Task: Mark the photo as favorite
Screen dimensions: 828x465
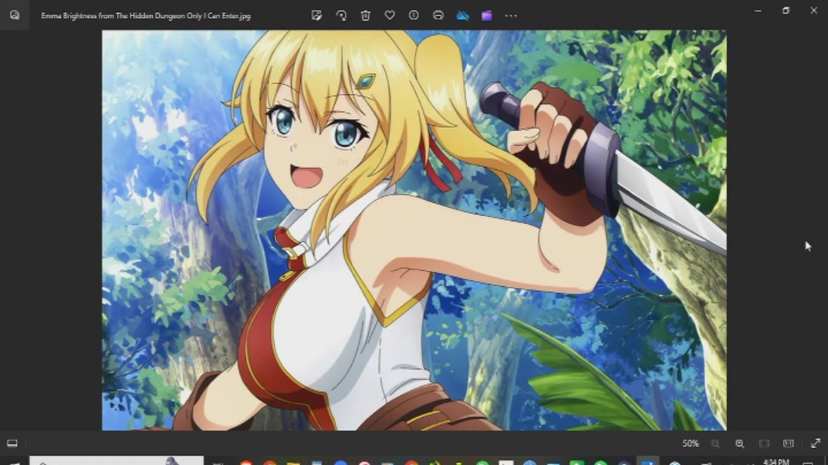Action: tap(389, 15)
